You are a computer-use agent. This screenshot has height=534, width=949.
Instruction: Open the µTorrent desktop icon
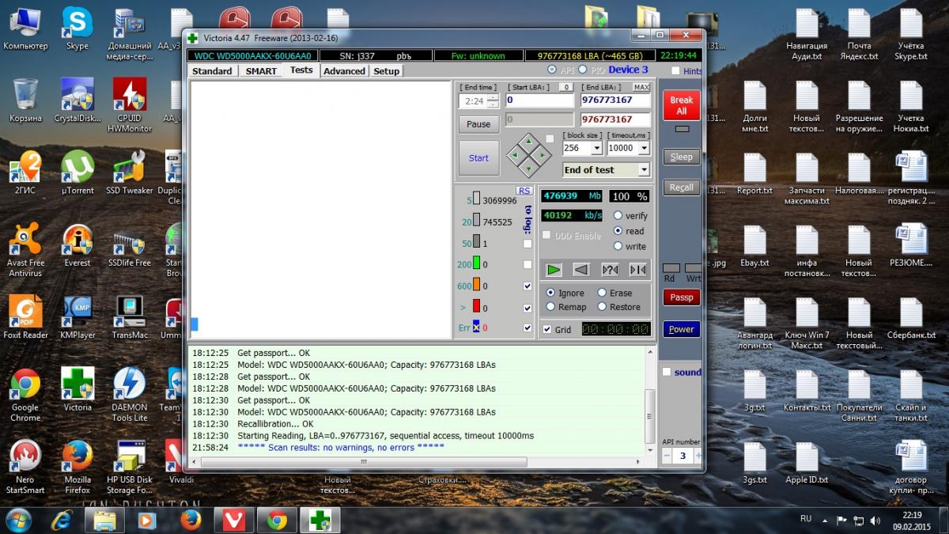click(78, 172)
